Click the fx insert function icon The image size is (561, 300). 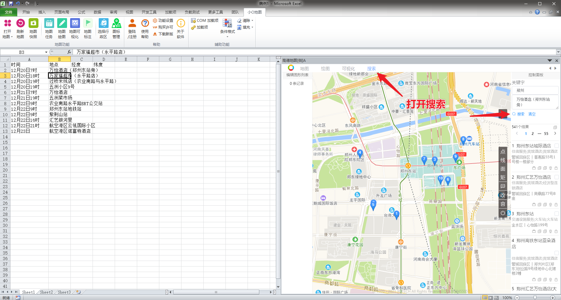click(69, 52)
